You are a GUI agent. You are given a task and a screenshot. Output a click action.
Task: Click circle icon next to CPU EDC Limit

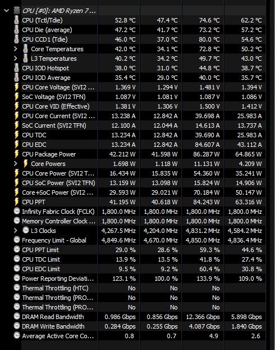(17, 268)
